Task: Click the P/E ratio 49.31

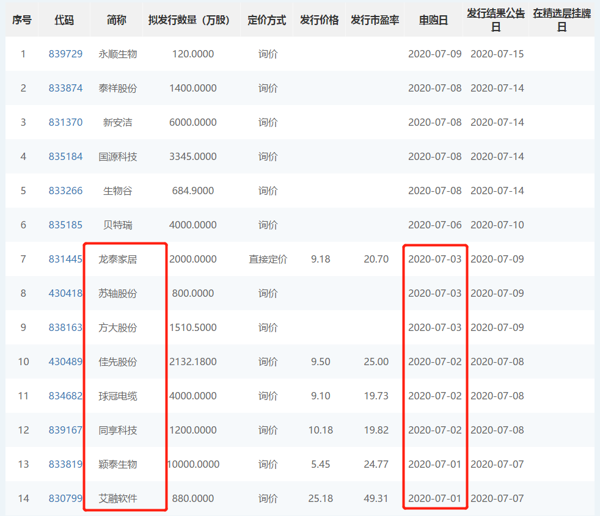Action: pyautogui.click(x=376, y=498)
